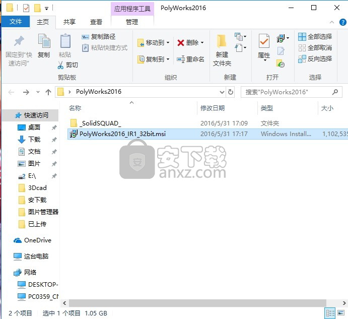Click the search PolyWorks2016 input box
This screenshot has height=319, width=348.
[x=285, y=92]
